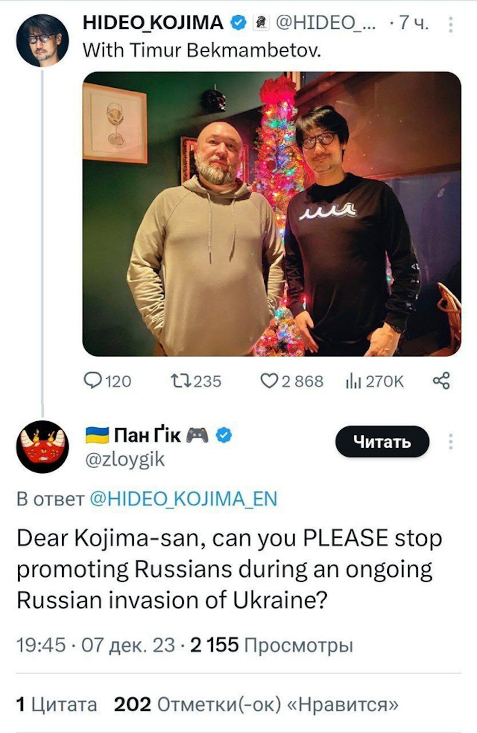Viewport: 477px width, 733px height.
Task: Click the retweet icon showing 235
Action: [196, 381]
